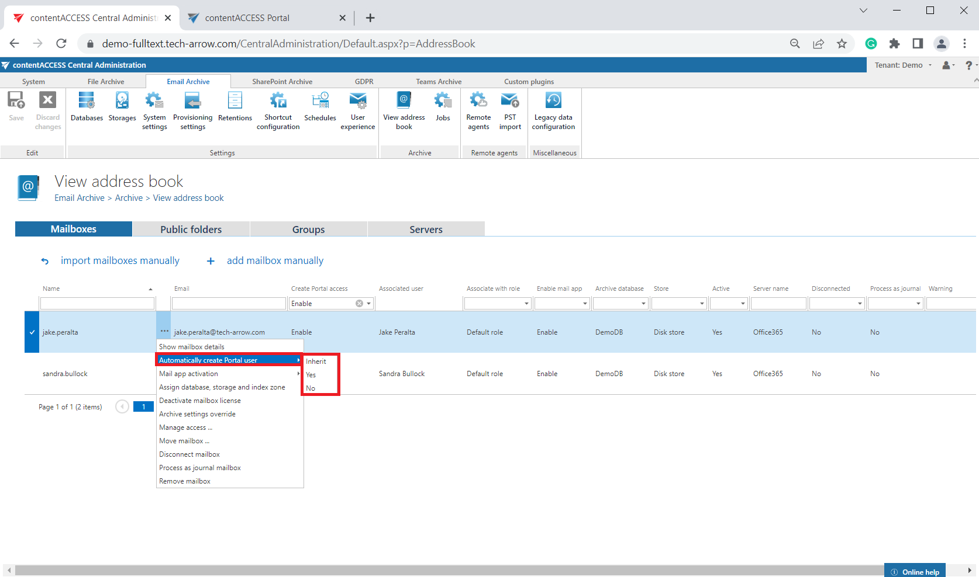The image size is (979, 577).
Task: Expand the Associate with role filter dropdown
Action: 526,304
